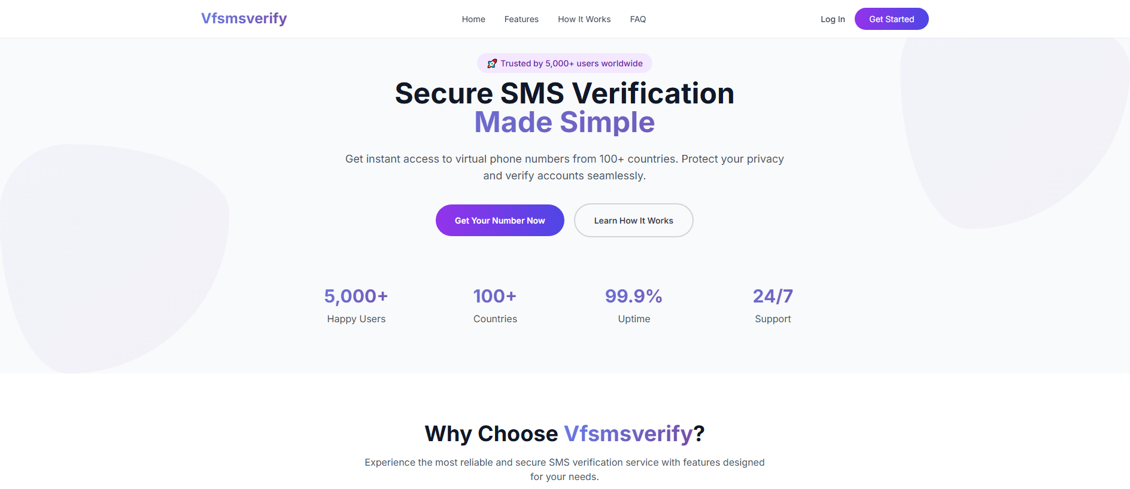Click the Secure SMS Verification headline

(564, 94)
